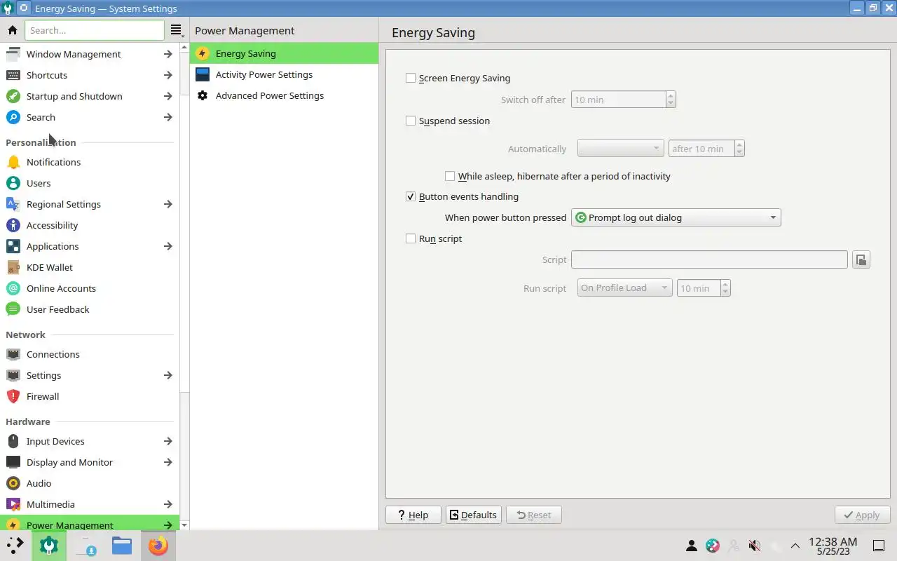Adjust Switch off after spinbox
Image resolution: width=897 pixels, height=561 pixels.
[x=623, y=100]
